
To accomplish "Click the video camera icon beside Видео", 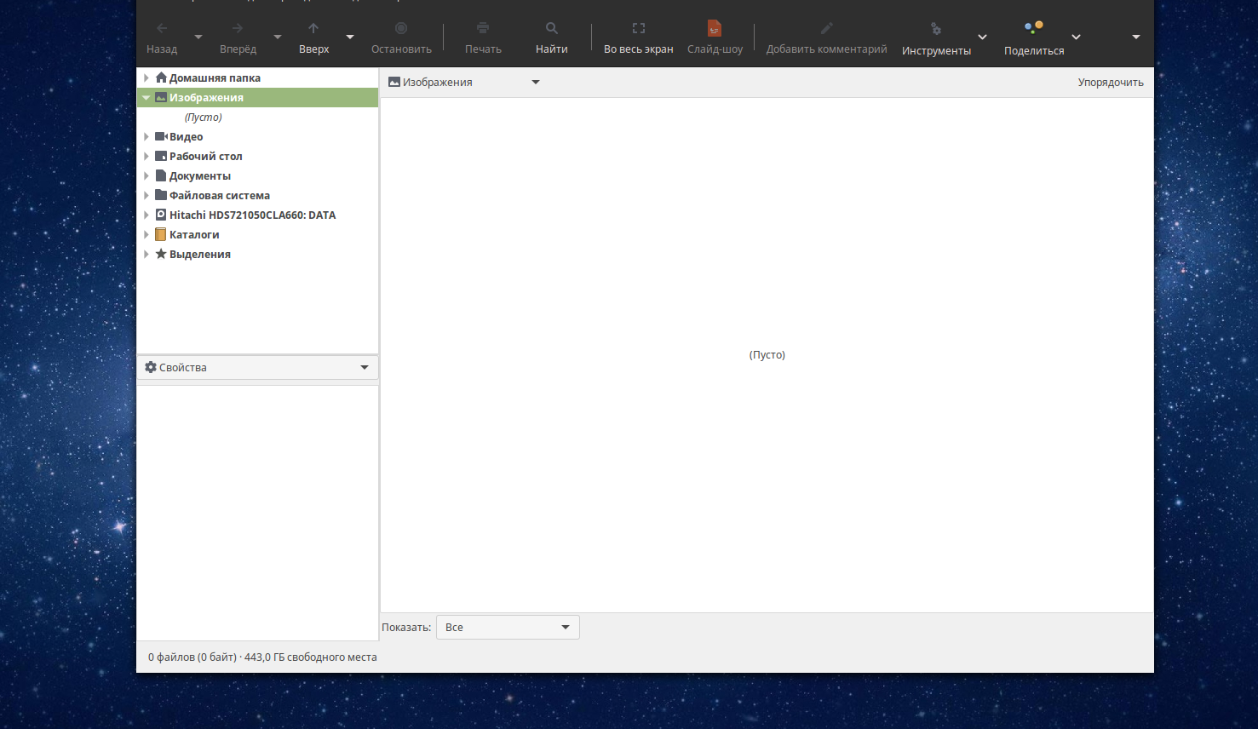I will point(161,136).
